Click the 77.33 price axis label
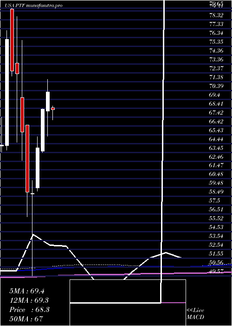 coord(216,24)
